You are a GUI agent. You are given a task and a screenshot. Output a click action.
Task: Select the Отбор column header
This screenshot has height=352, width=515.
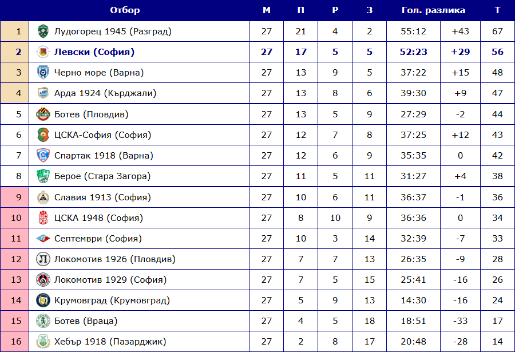point(125,10)
